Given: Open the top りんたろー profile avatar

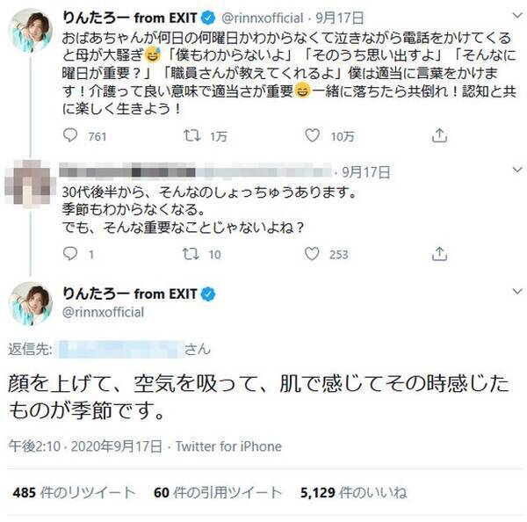Looking at the screenshot, I should 28,33.
